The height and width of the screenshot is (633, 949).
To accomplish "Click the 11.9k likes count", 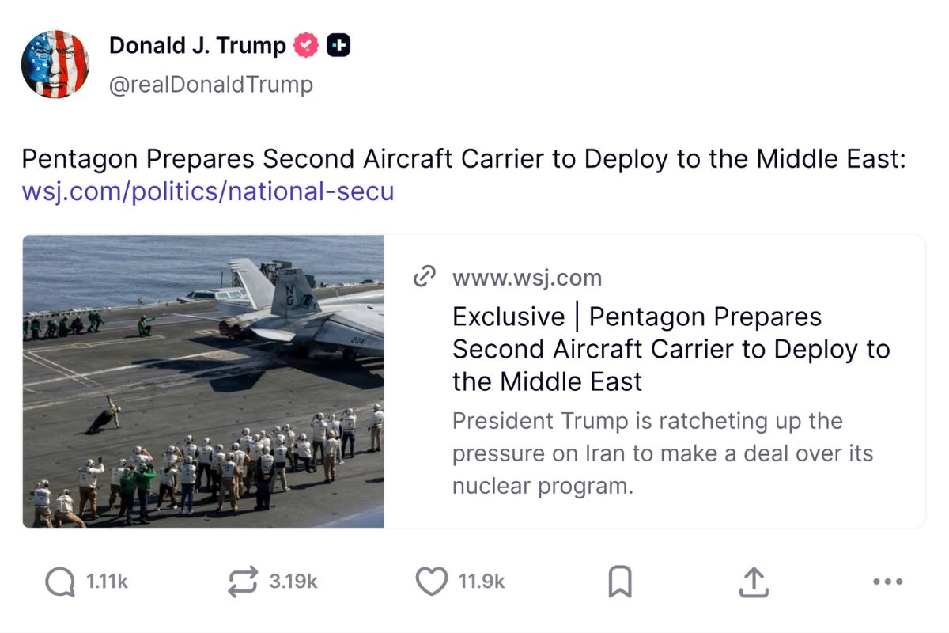I will [x=482, y=582].
